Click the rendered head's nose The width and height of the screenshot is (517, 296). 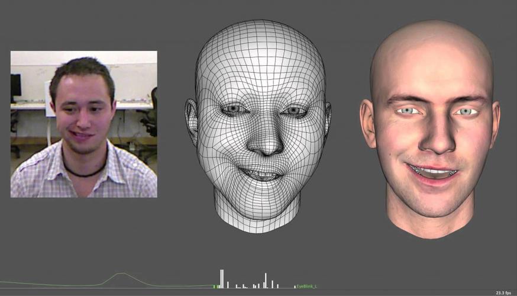pos(435,139)
